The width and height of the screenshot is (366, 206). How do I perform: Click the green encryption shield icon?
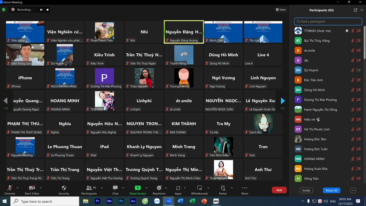(x=4, y=10)
